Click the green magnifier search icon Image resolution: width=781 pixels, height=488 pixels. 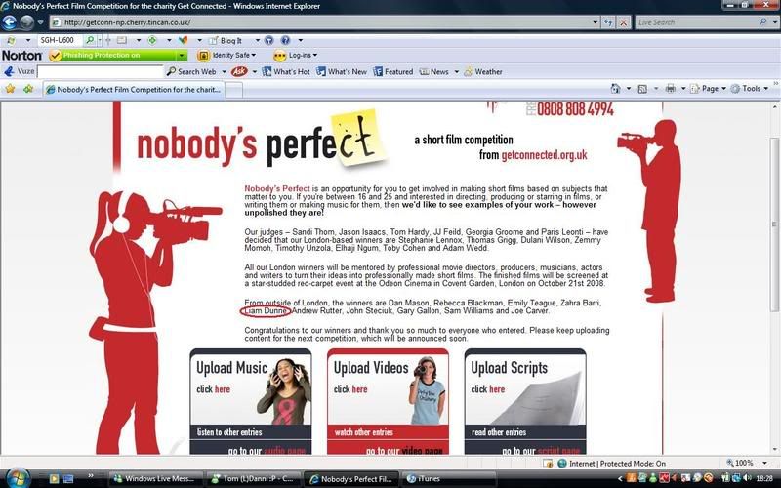tap(90, 40)
